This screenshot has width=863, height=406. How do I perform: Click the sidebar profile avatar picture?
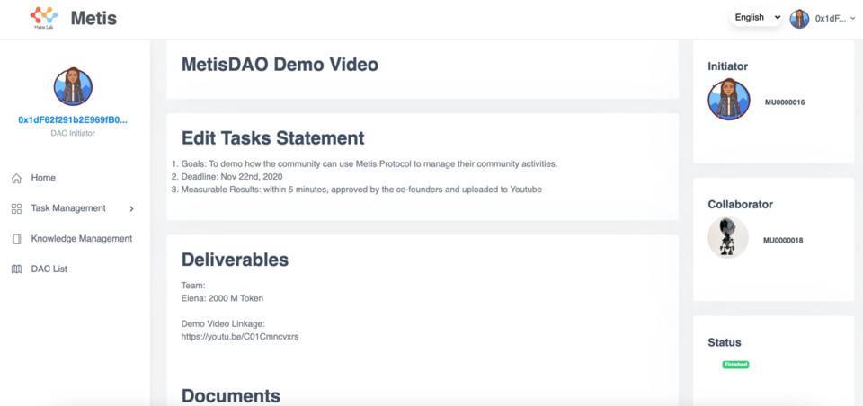(73, 86)
